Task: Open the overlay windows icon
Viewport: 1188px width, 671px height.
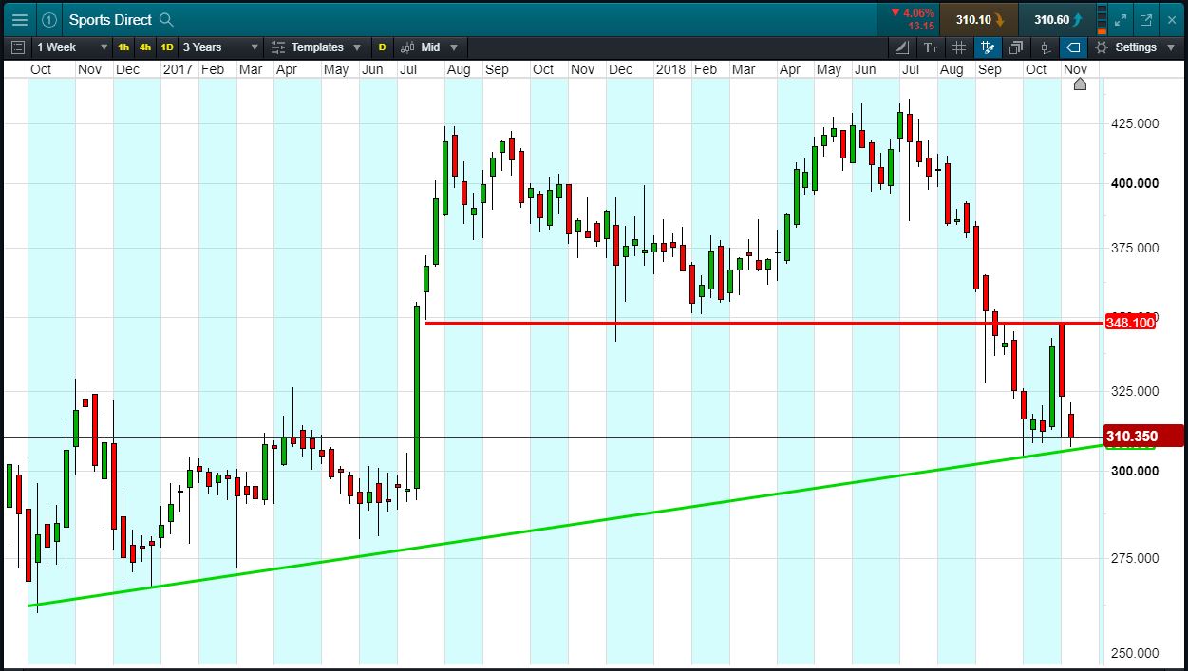Action: (x=1016, y=47)
